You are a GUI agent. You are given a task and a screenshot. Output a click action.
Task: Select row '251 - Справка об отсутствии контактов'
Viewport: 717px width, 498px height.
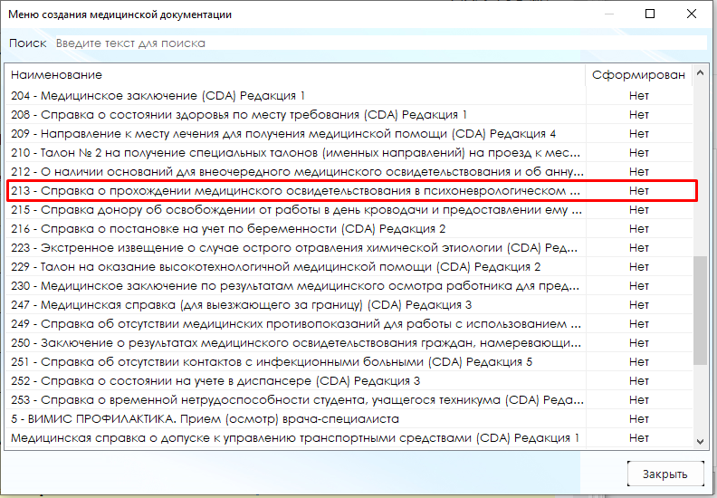[349, 361]
